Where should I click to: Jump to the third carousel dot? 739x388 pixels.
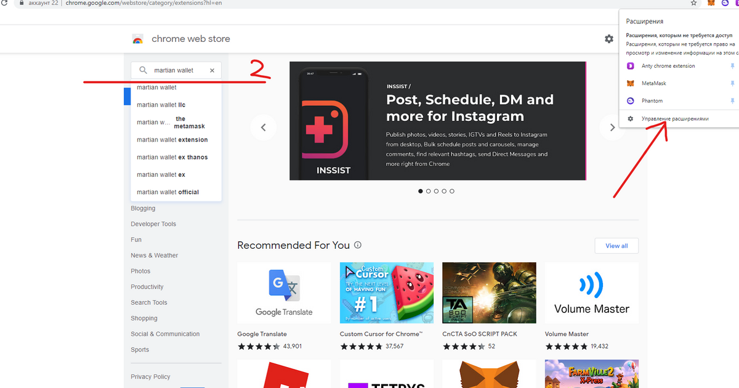click(436, 192)
